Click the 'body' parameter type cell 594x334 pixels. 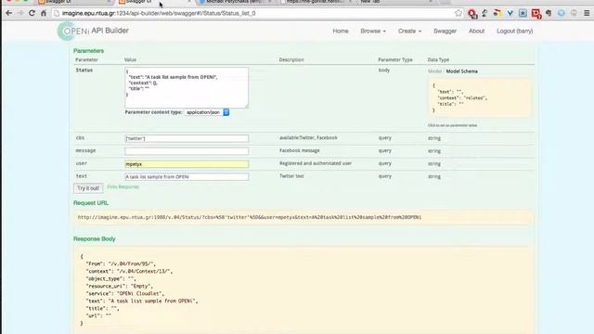(383, 71)
